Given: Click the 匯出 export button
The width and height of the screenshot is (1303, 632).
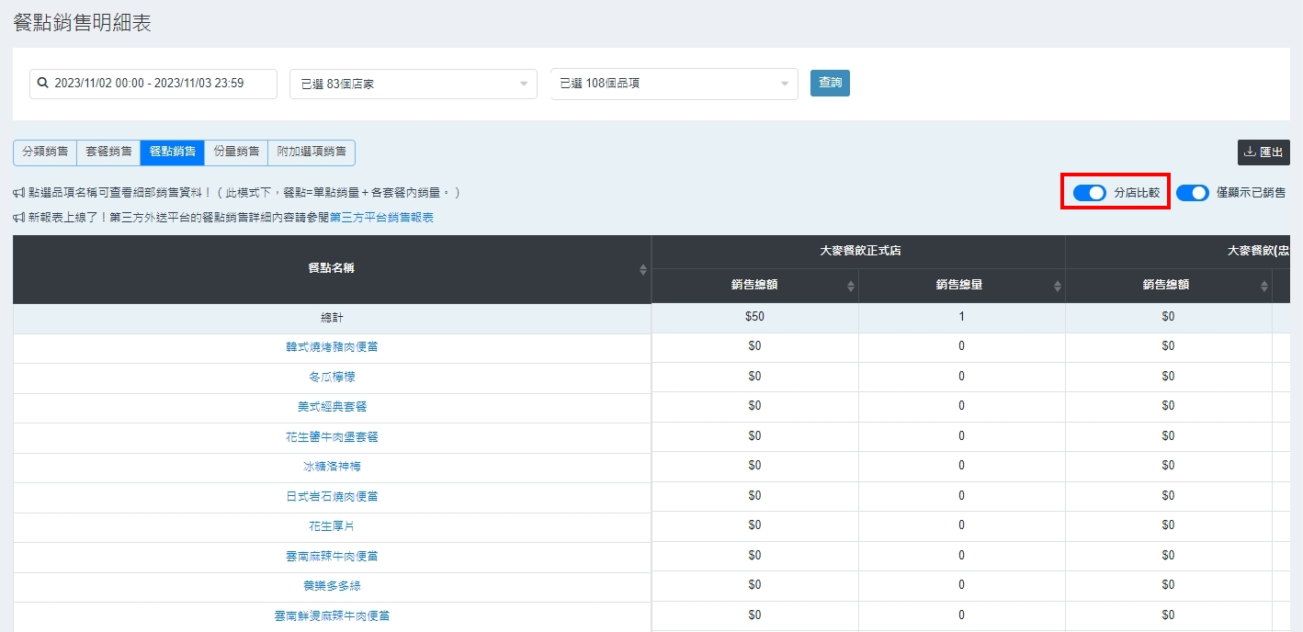Looking at the screenshot, I should tap(1263, 152).
